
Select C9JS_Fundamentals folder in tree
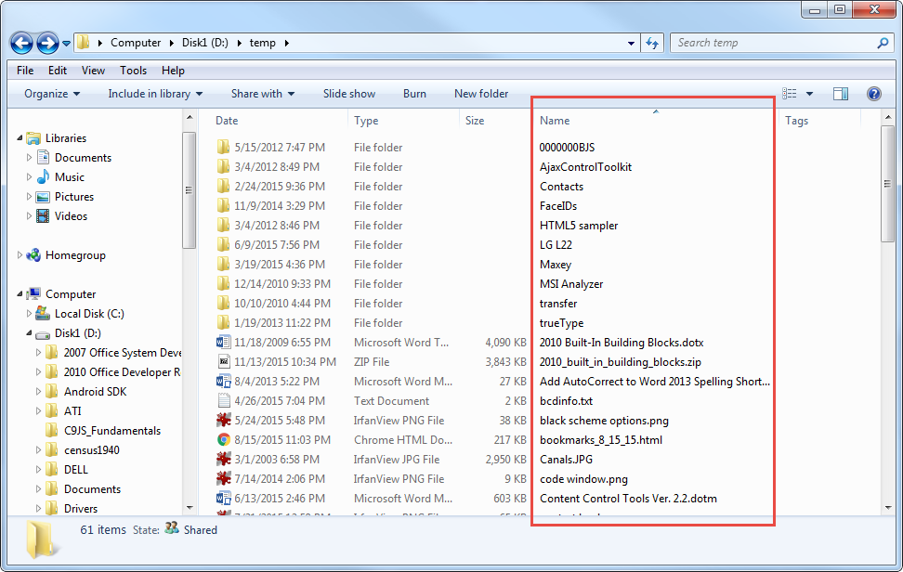112,431
